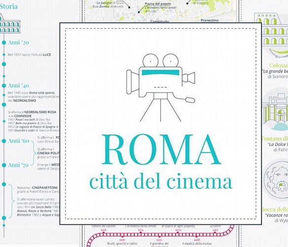Click the movie camera illustration
The image size is (288, 247).
point(161,88)
